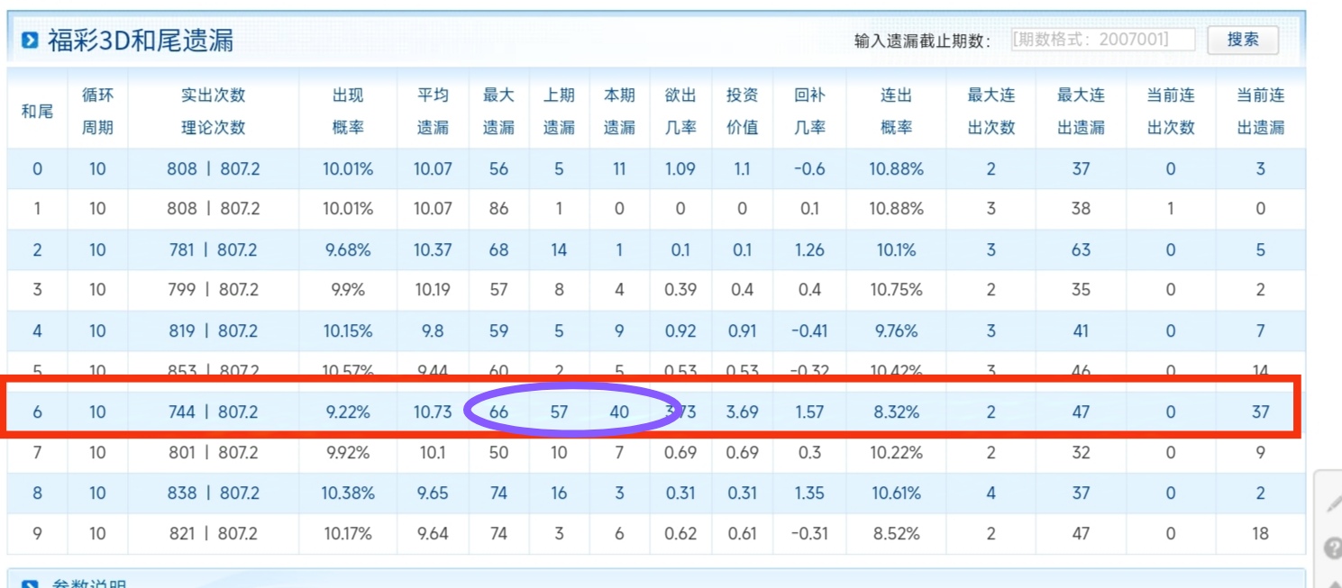The height and width of the screenshot is (588, 1342).
Task: Click the pencil icon in the side toolbar
Action: pyautogui.click(x=1333, y=504)
